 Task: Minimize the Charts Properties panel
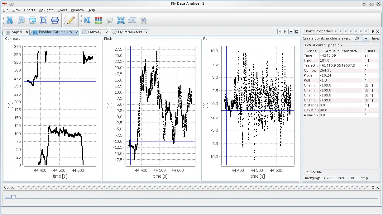373,31
